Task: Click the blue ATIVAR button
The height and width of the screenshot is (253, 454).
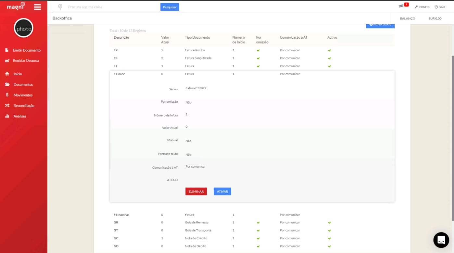Action: pyautogui.click(x=222, y=192)
